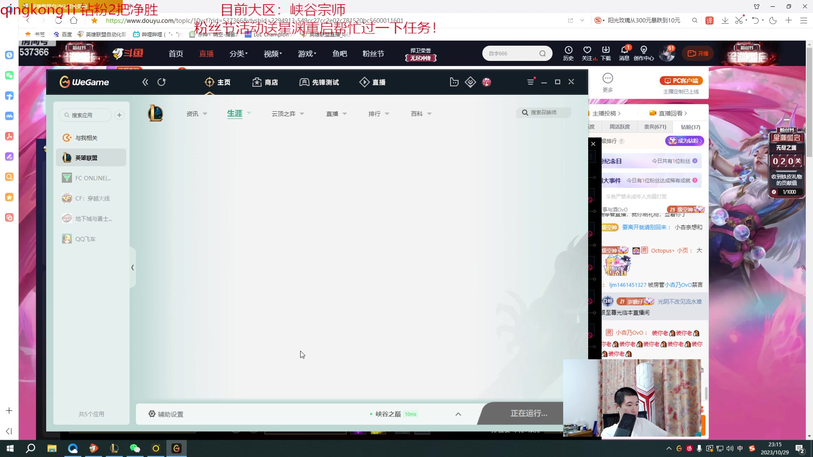Open WeGame 商店 tab
813x457 pixels.
click(265, 82)
